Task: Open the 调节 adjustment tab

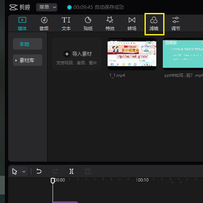Action: [x=176, y=24]
